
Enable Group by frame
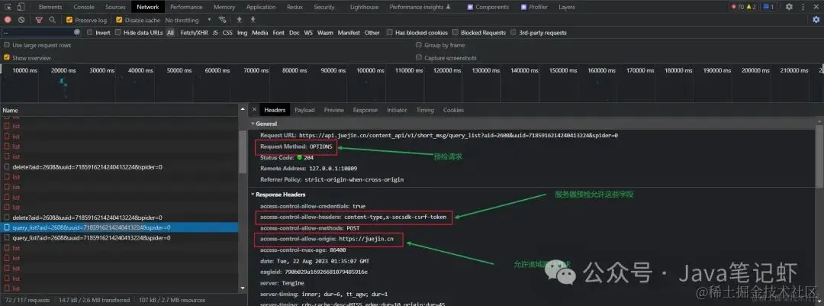[x=419, y=45]
